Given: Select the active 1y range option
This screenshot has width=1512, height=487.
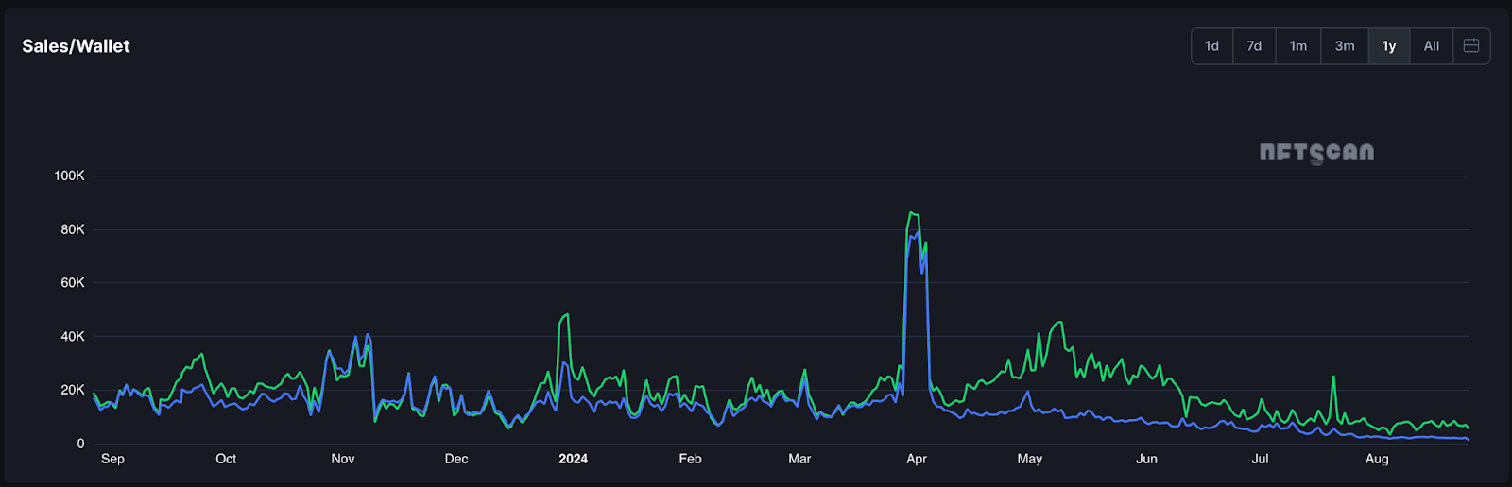Looking at the screenshot, I should pyautogui.click(x=1389, y=45).
